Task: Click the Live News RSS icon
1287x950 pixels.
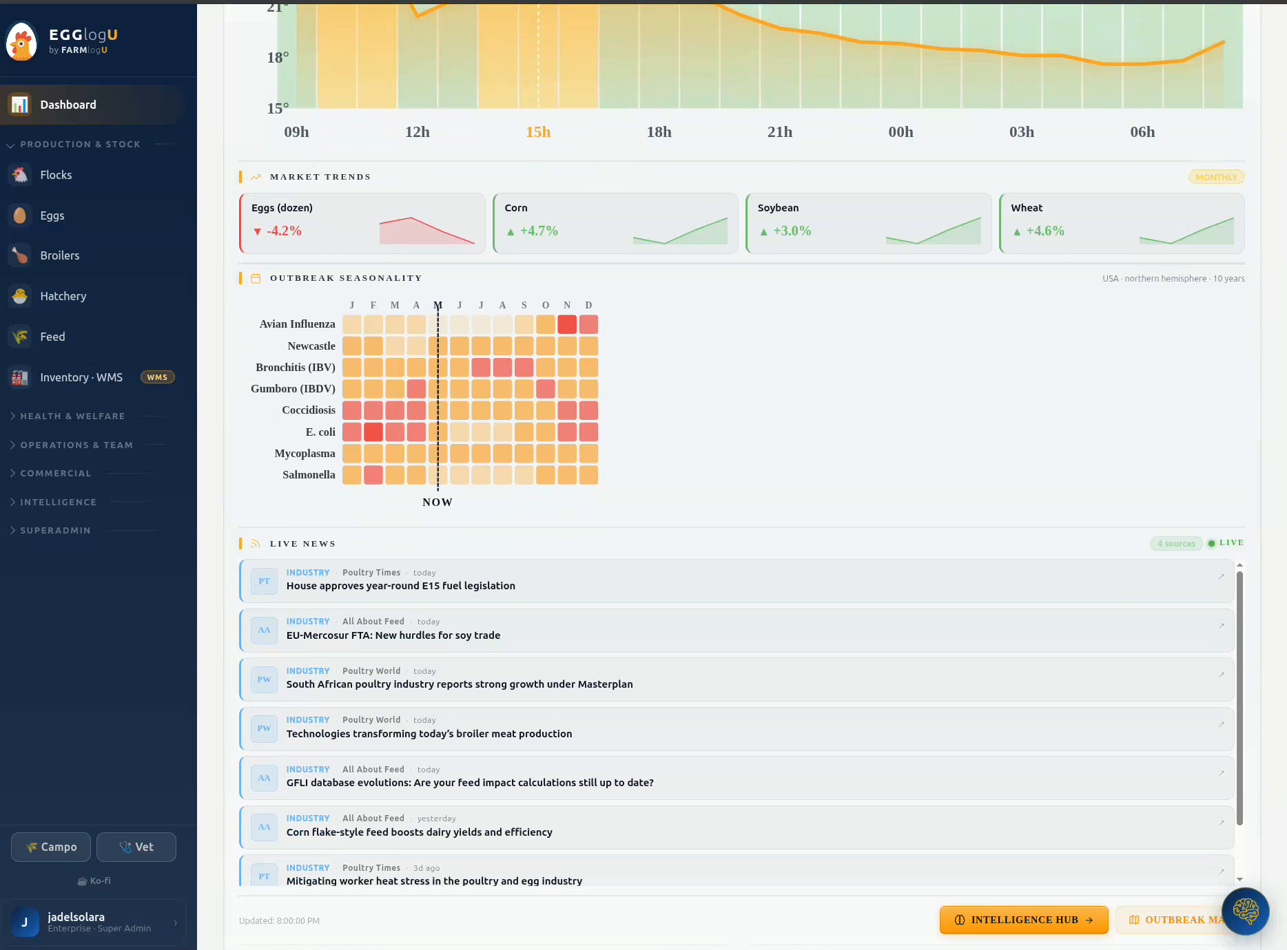Action: tap(256, 543)
